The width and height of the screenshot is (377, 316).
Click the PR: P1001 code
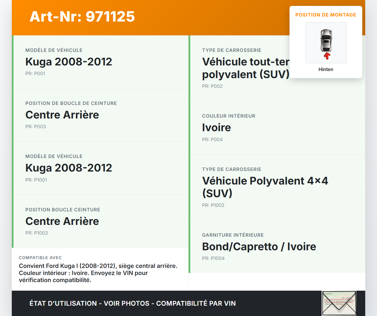36,180
